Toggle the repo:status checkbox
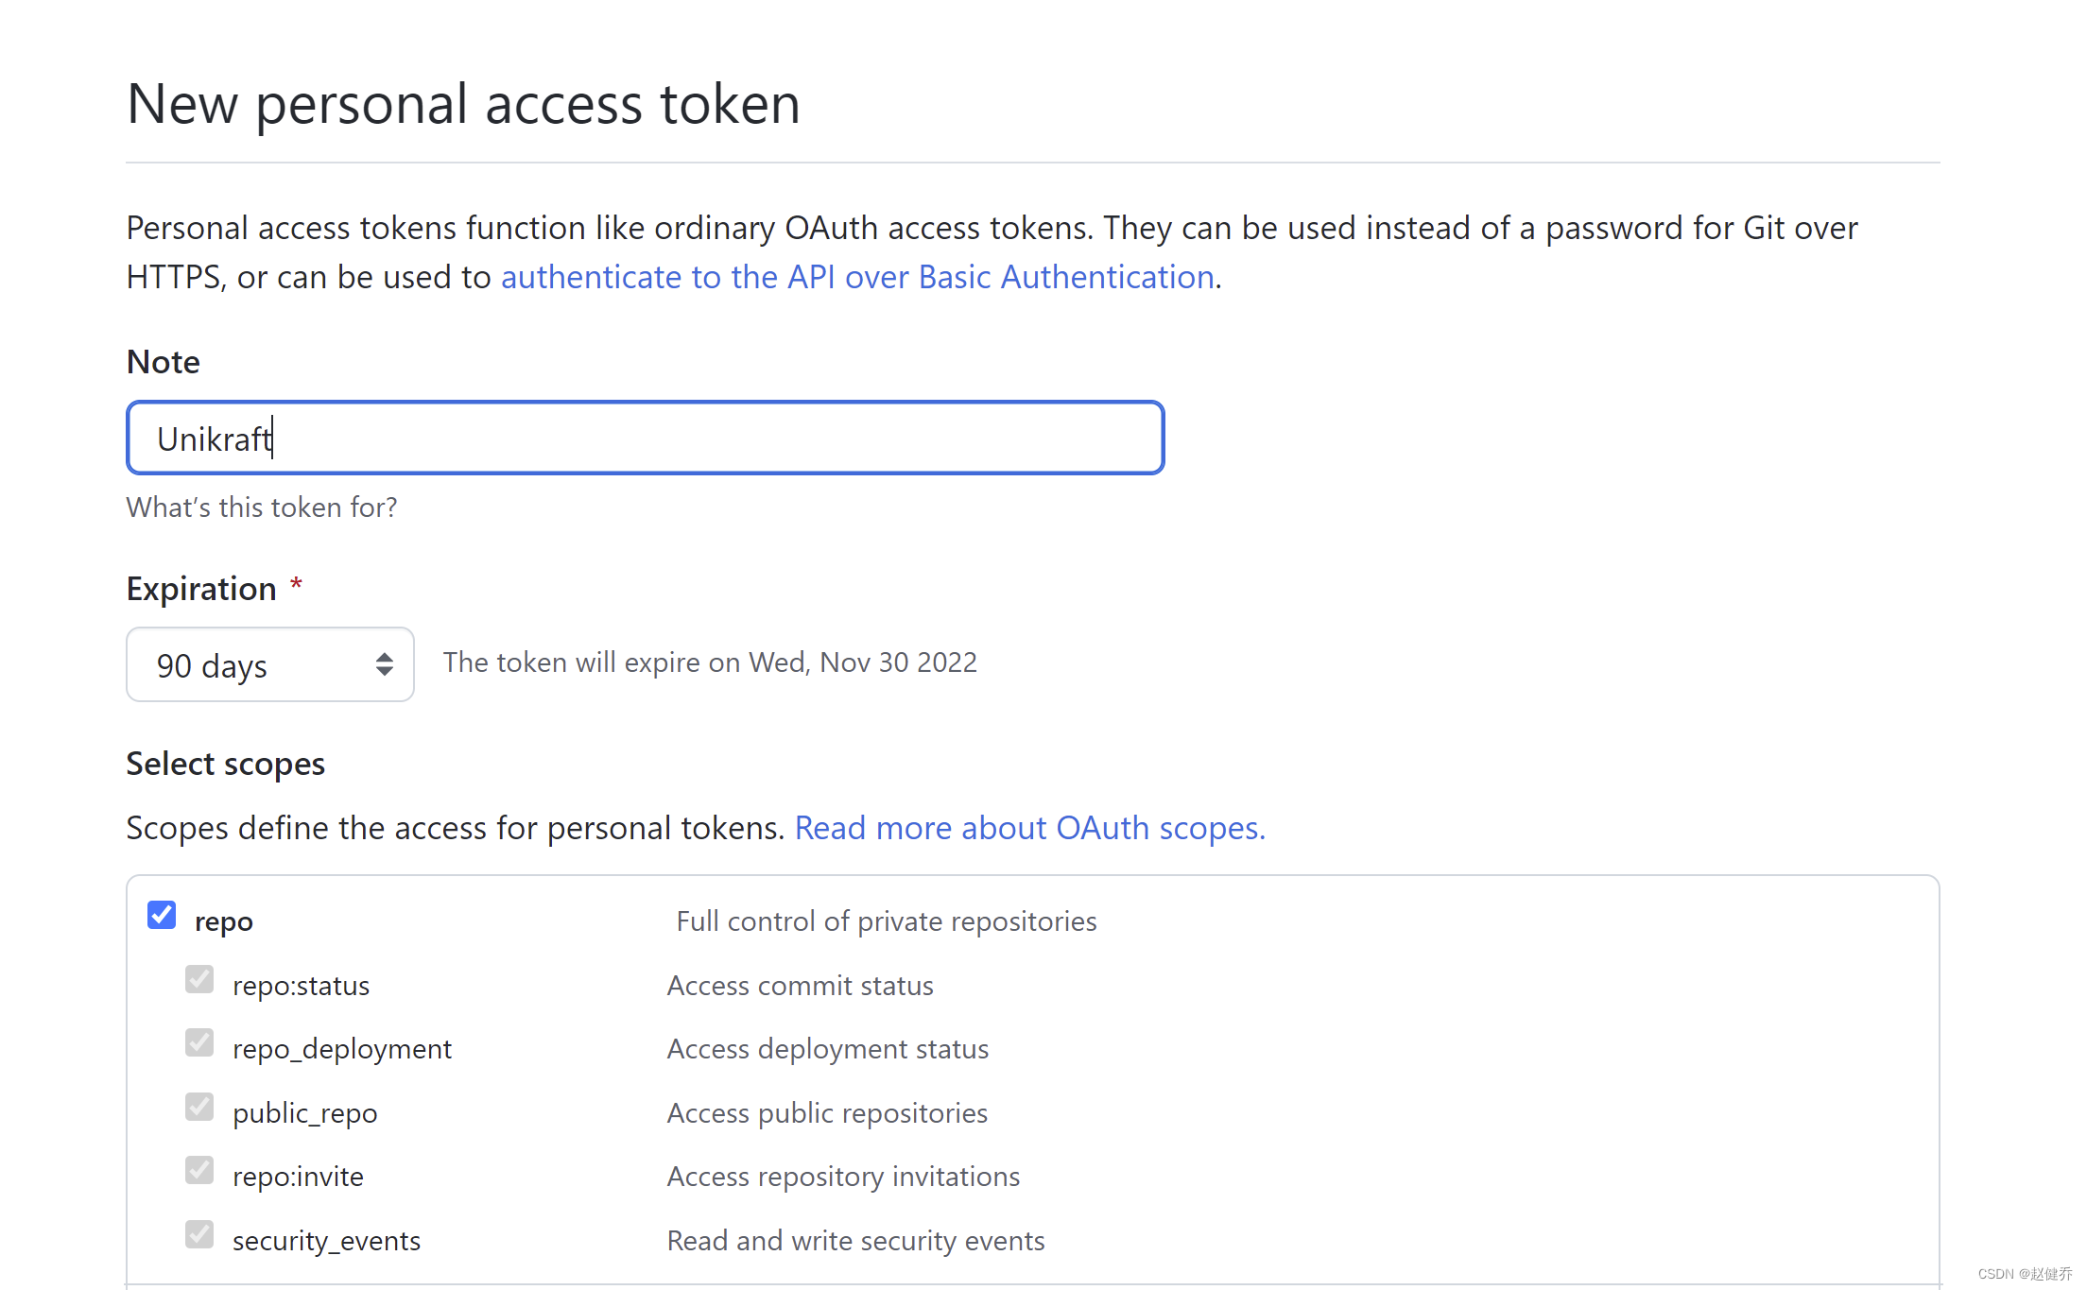2087x1290 pixels. tap(199, 979)
